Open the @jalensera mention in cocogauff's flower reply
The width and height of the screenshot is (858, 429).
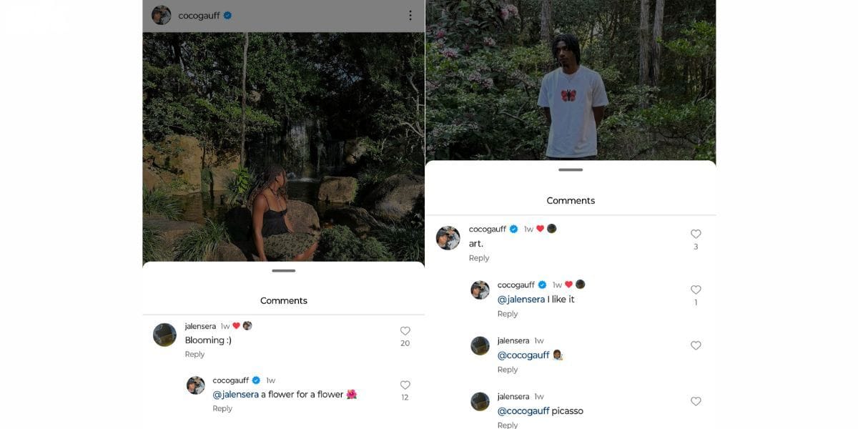tap(237, 394)
